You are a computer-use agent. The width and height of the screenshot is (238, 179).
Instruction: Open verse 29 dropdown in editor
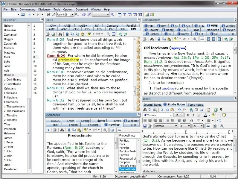coord(202,126)
